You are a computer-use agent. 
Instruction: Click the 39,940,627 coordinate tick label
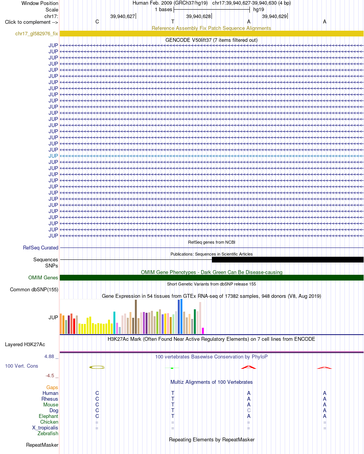(123, 16)
